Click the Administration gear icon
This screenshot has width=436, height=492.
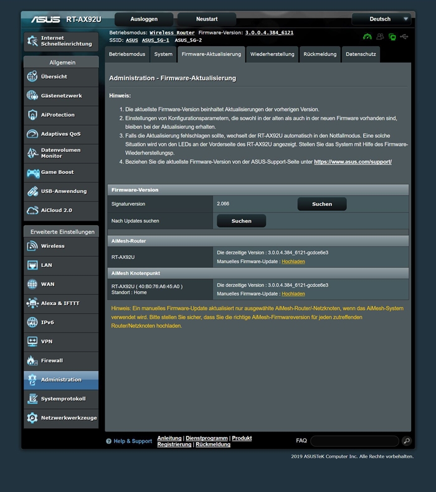[32, 380]
